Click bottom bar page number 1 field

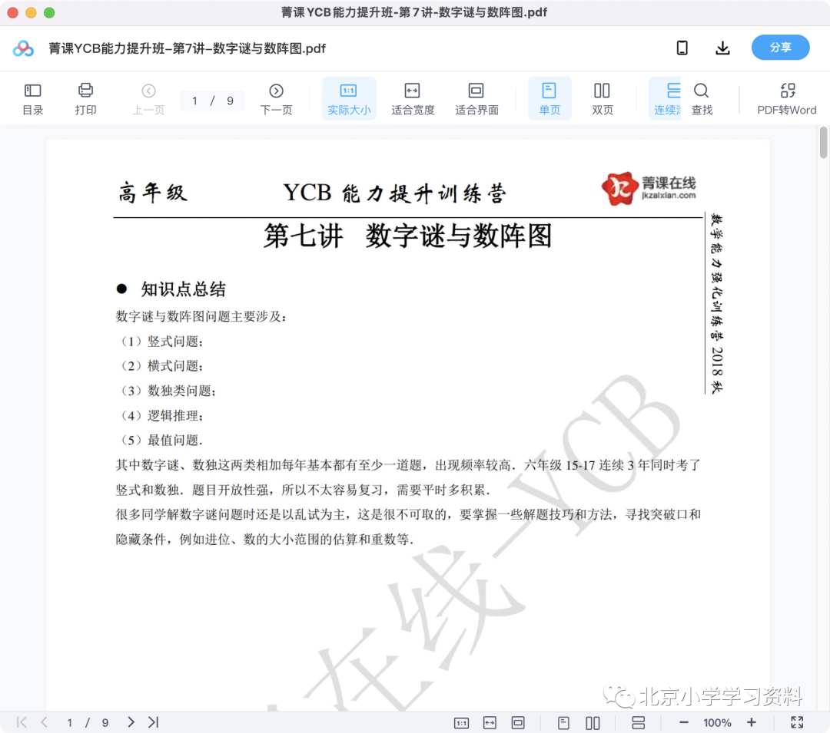pos(69,722)
